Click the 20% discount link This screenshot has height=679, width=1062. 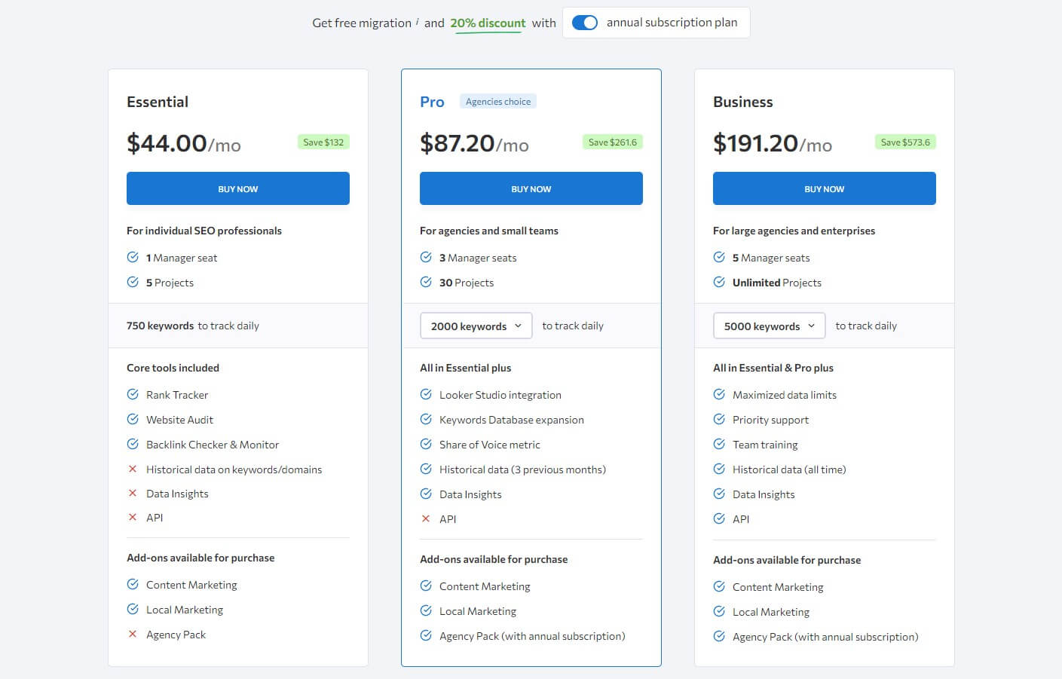click(x=488, y=23)
